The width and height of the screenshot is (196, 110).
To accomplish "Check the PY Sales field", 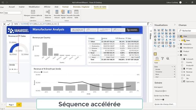I will (x=182, y=68).
